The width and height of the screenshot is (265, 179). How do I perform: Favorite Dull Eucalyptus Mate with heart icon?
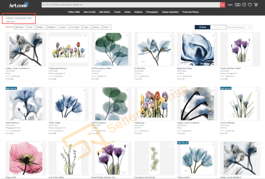tap(128, 36)
